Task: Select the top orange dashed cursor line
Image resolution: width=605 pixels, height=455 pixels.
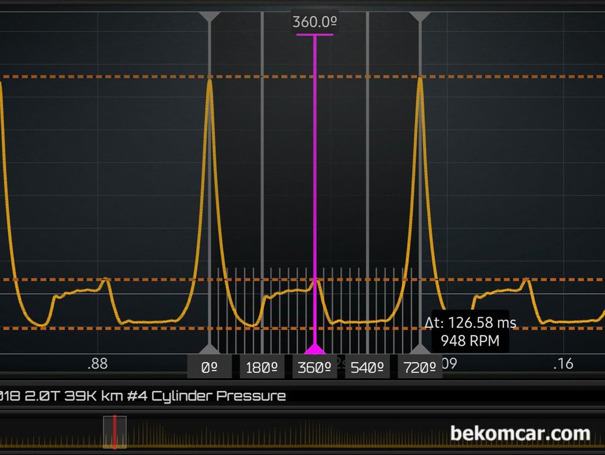Action: (x=118, y=77)
